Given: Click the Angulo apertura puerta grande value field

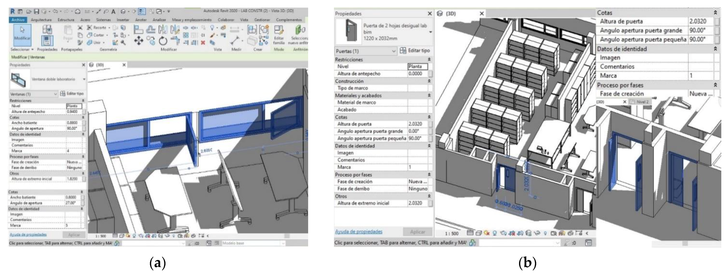Looking at the screenshot, I should click(x=417, y=131).
